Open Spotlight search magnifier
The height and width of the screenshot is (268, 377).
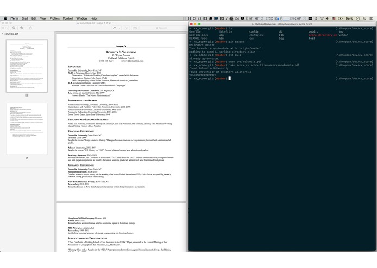[365, 18]
